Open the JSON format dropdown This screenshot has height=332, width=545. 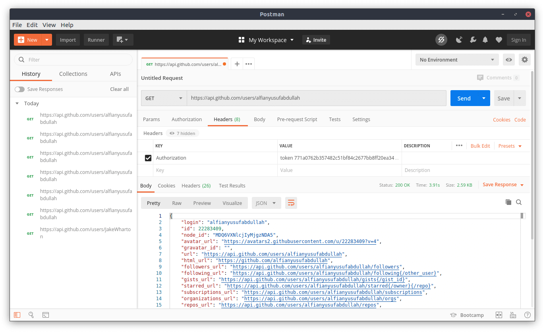pyautogui.click(x=266, y=203)
